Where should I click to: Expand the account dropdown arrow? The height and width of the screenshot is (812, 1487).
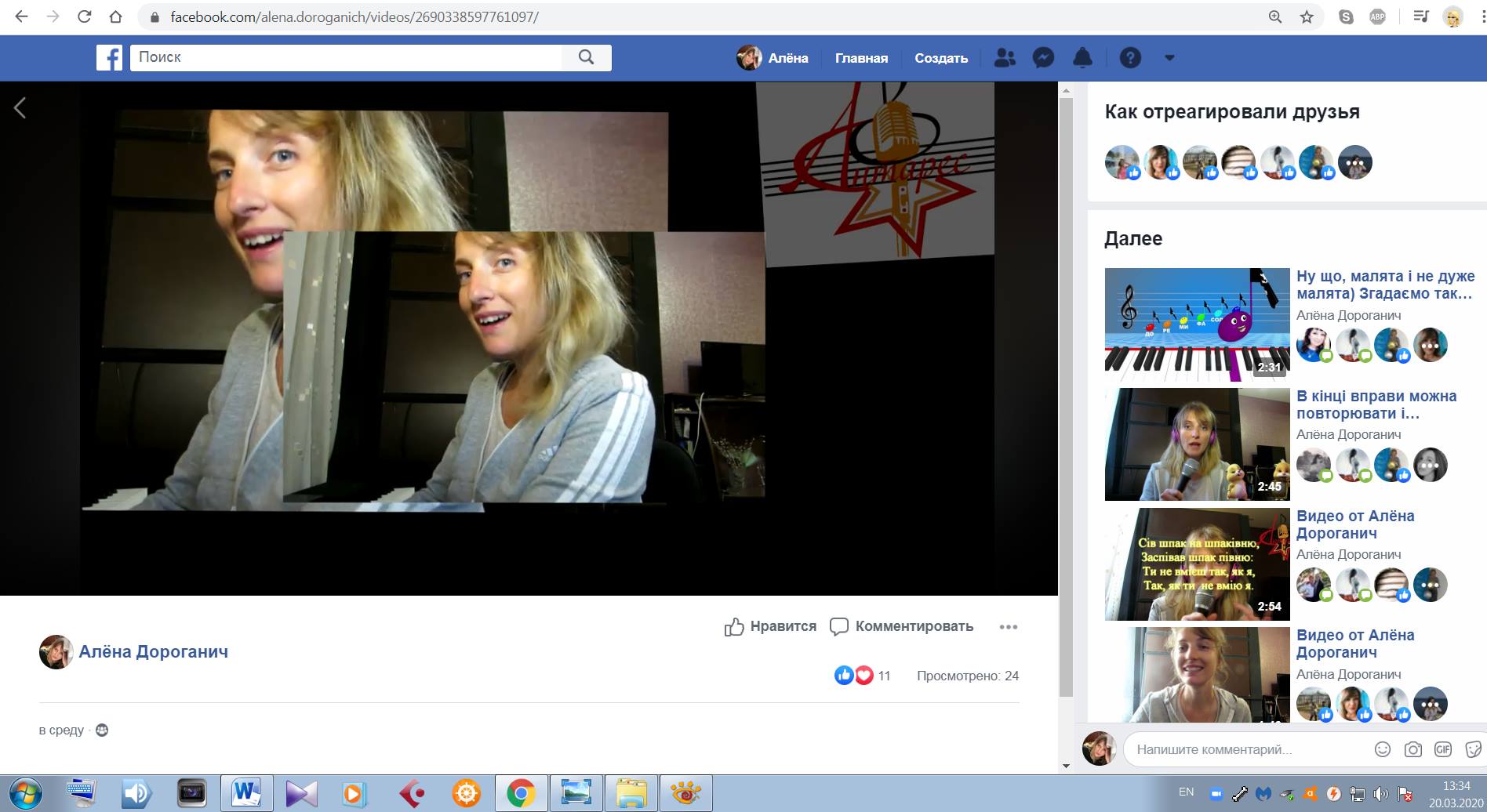coord(1169,58)
